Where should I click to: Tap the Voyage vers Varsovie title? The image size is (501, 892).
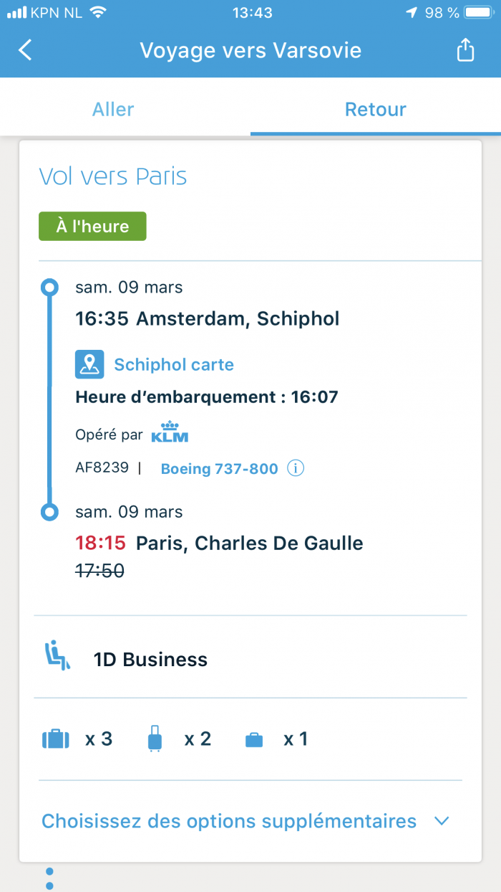(x=250, y=50)
